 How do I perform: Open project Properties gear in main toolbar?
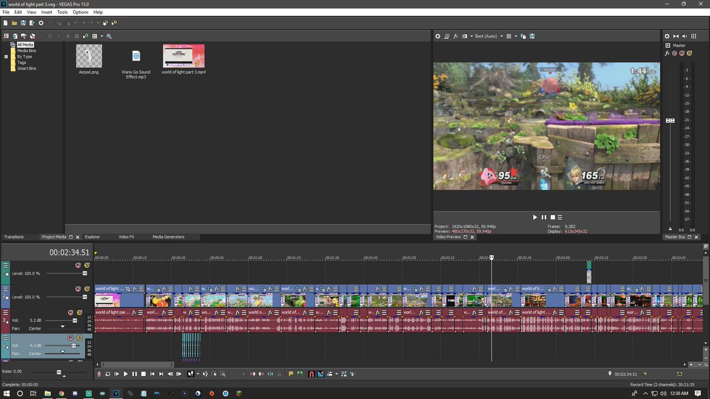(x=41, y=23)
